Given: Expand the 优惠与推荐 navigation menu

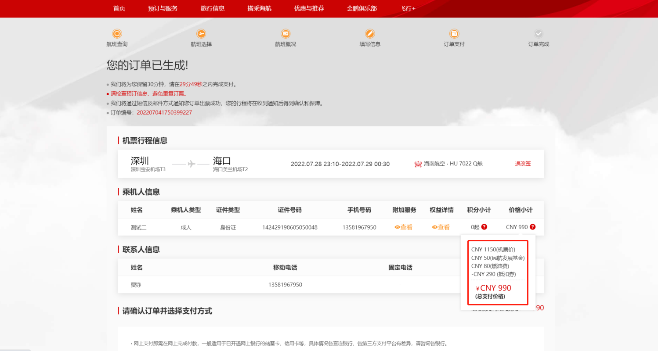Looking at the screenshot, I should (x=309, y=8).
